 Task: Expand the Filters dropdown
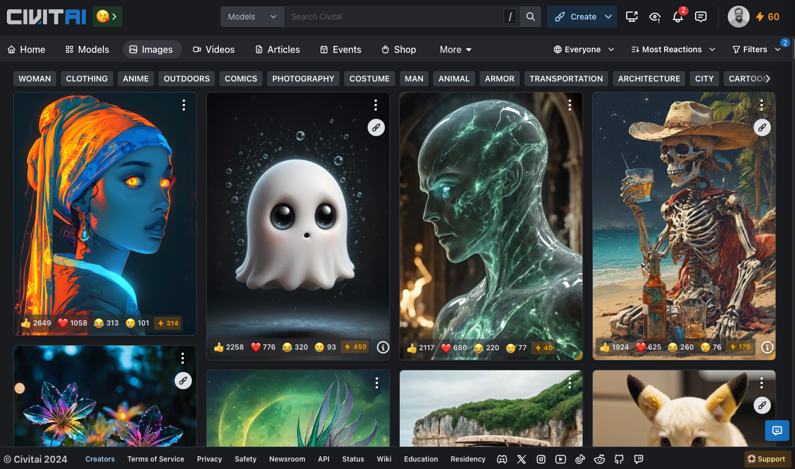click(757, 49)
